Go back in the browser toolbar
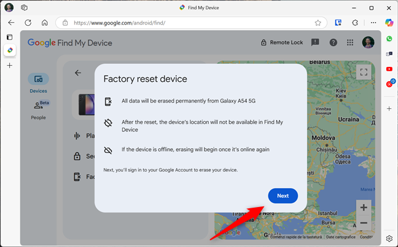The image size is (398, 247). (11, 23)
